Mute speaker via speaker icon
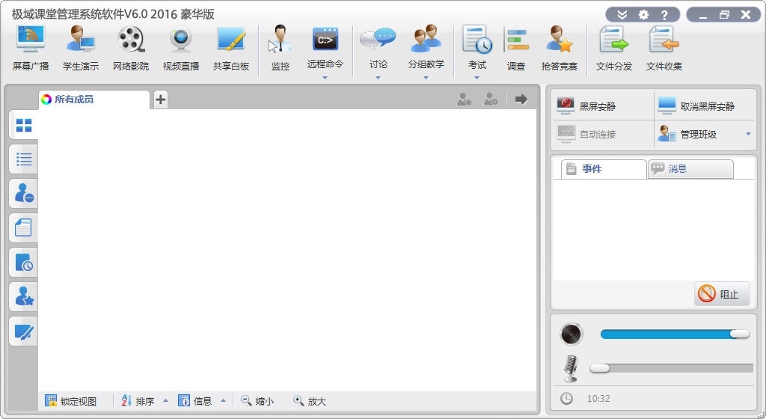 [x=571, y=334]
